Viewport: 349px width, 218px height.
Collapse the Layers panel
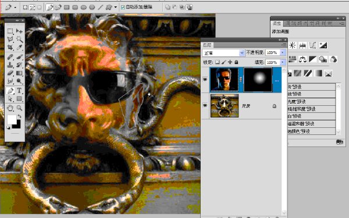[280, 40]
